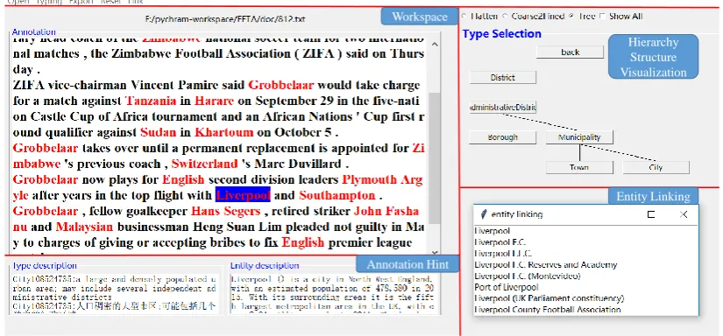Screen dimensions: 723x336
Task: Click the red 'Malaysian' entity mention
Action: (x=84, y=227)
